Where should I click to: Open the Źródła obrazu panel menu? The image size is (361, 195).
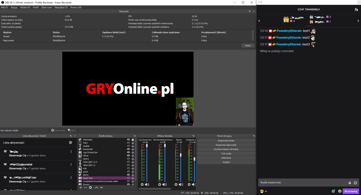coord(135,136)
